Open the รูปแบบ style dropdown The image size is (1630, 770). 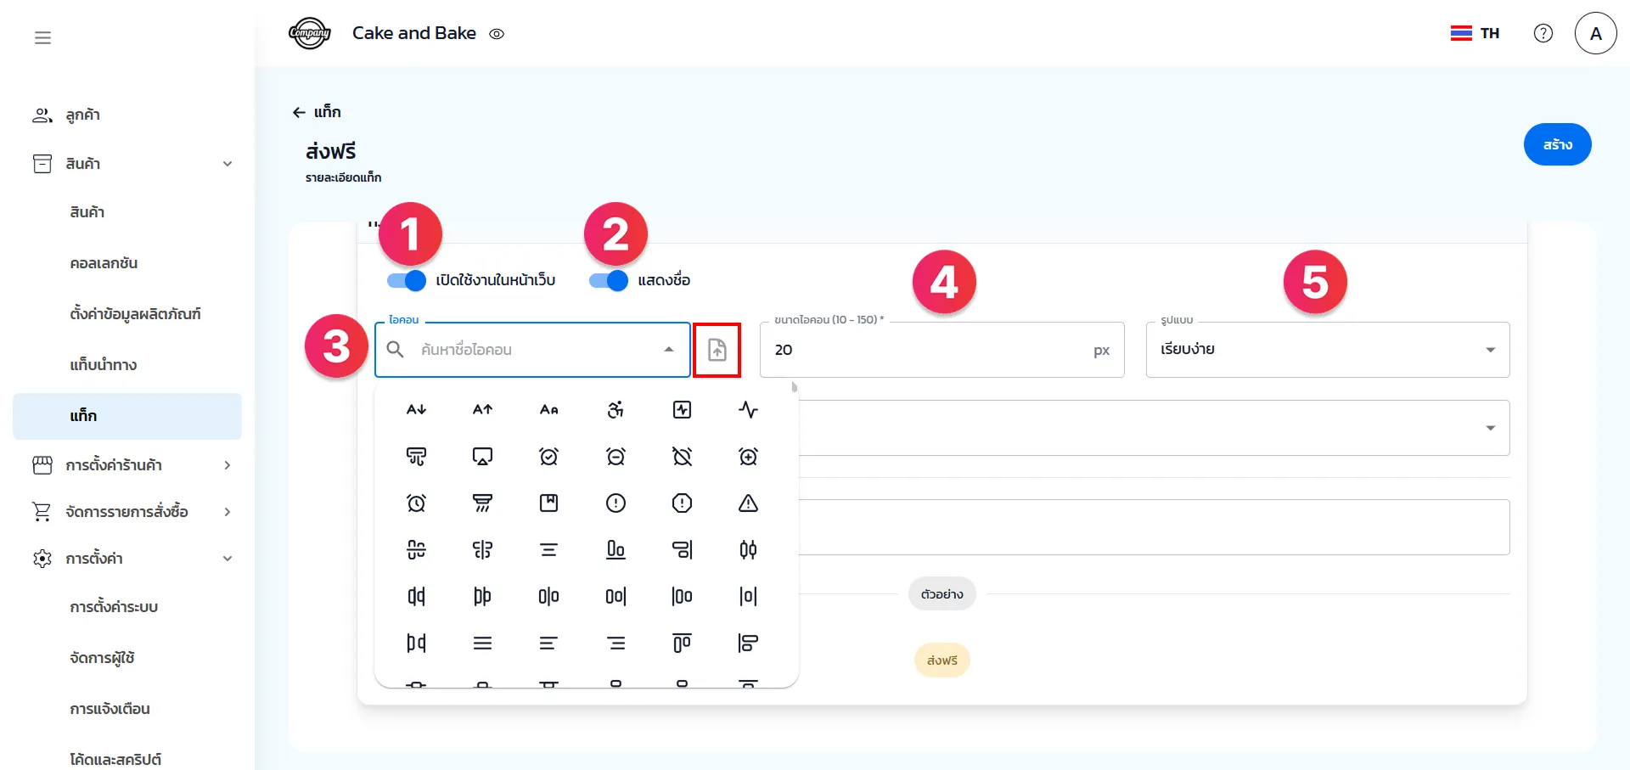pos(1327,350)
